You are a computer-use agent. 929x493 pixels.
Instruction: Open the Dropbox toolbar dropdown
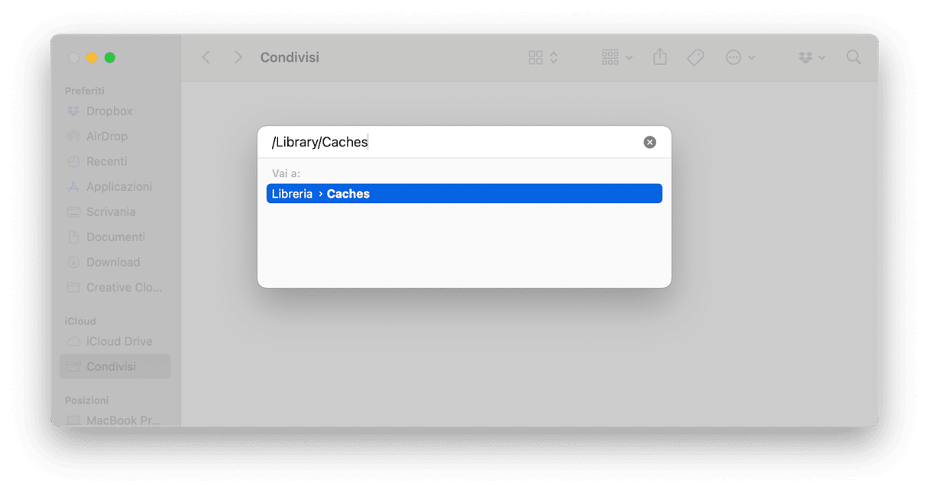tap(811, 57)
